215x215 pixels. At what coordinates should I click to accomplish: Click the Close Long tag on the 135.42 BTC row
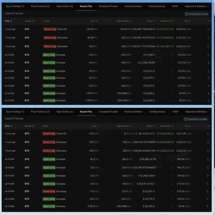coord(50,29)
